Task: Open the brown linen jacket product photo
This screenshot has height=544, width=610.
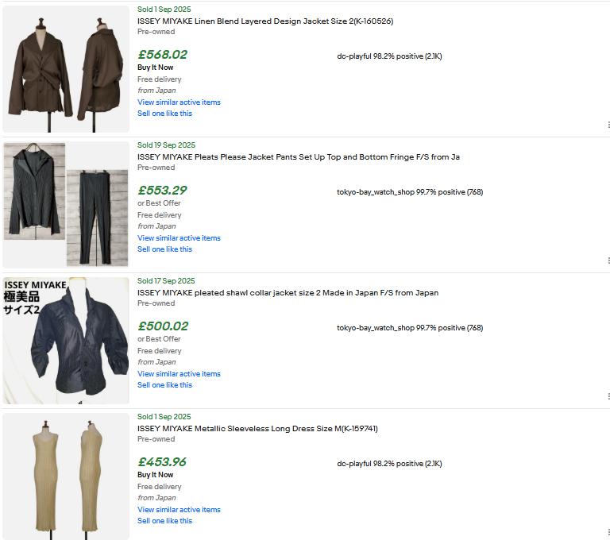Action: [66, 69]
